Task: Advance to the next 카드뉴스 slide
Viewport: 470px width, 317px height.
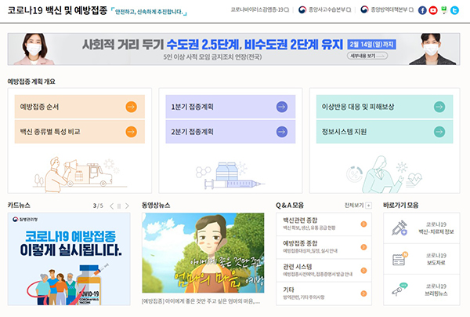Action: tap(127, 206)
